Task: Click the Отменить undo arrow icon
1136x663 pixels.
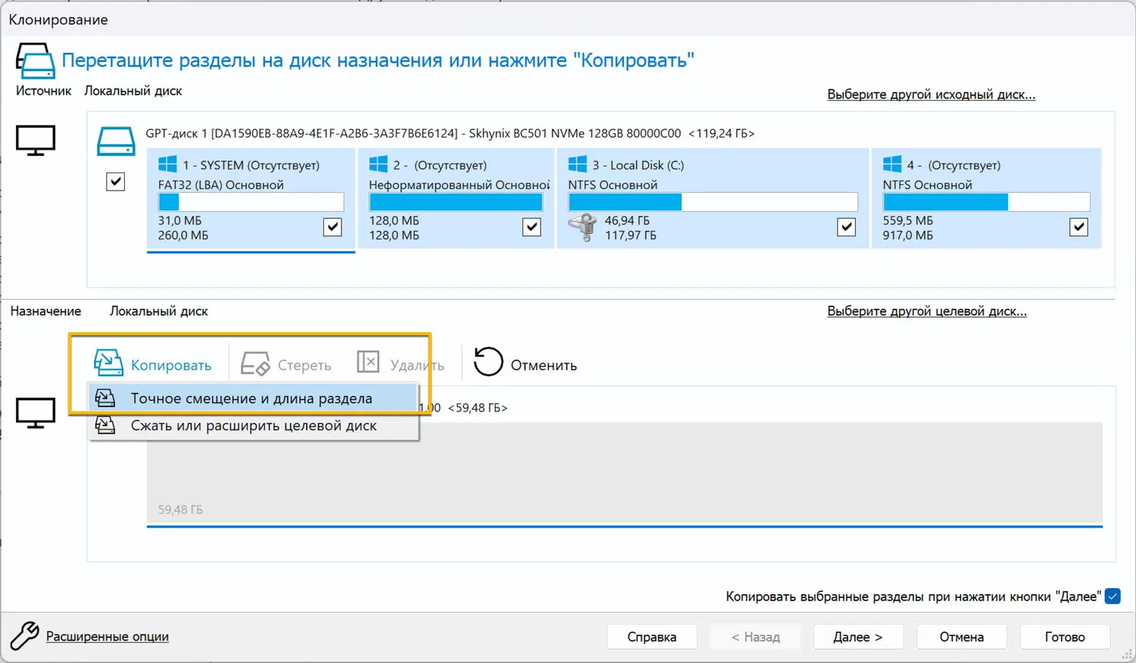Action: click(488, 362)
